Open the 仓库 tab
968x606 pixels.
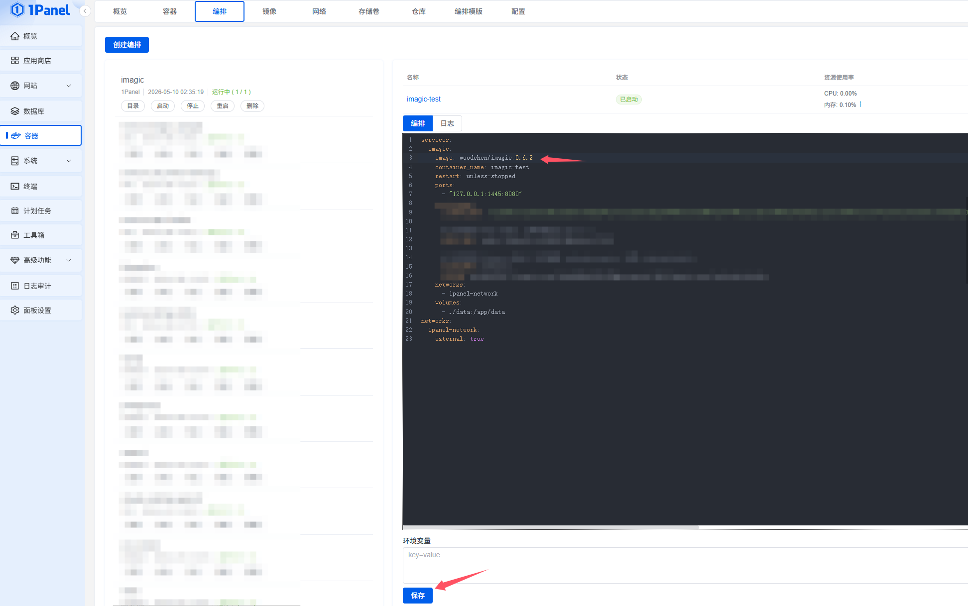(x=419, y=11)
